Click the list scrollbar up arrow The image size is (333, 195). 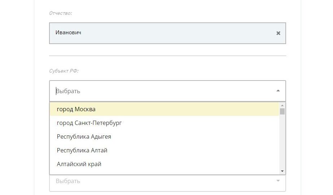tap(282, 105)
